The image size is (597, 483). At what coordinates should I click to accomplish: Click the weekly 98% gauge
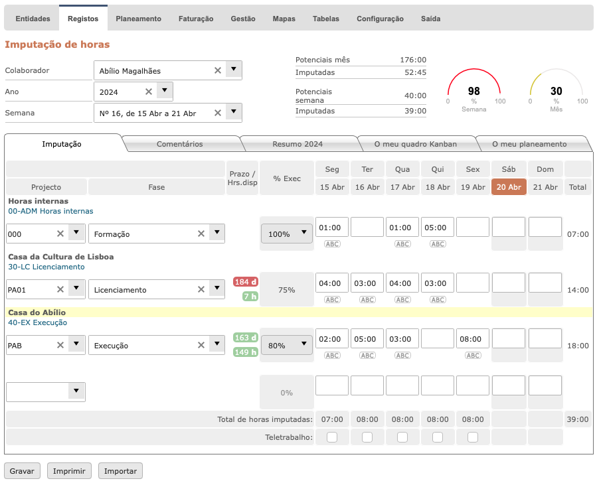pyautogui.click(x=473, y=91)
